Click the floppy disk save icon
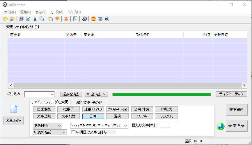The width and height of the screenshot is (252, 145). (21, 19)
